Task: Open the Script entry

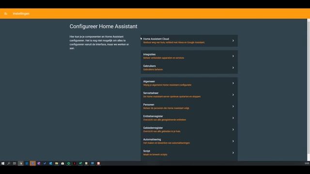Action: 189,153
